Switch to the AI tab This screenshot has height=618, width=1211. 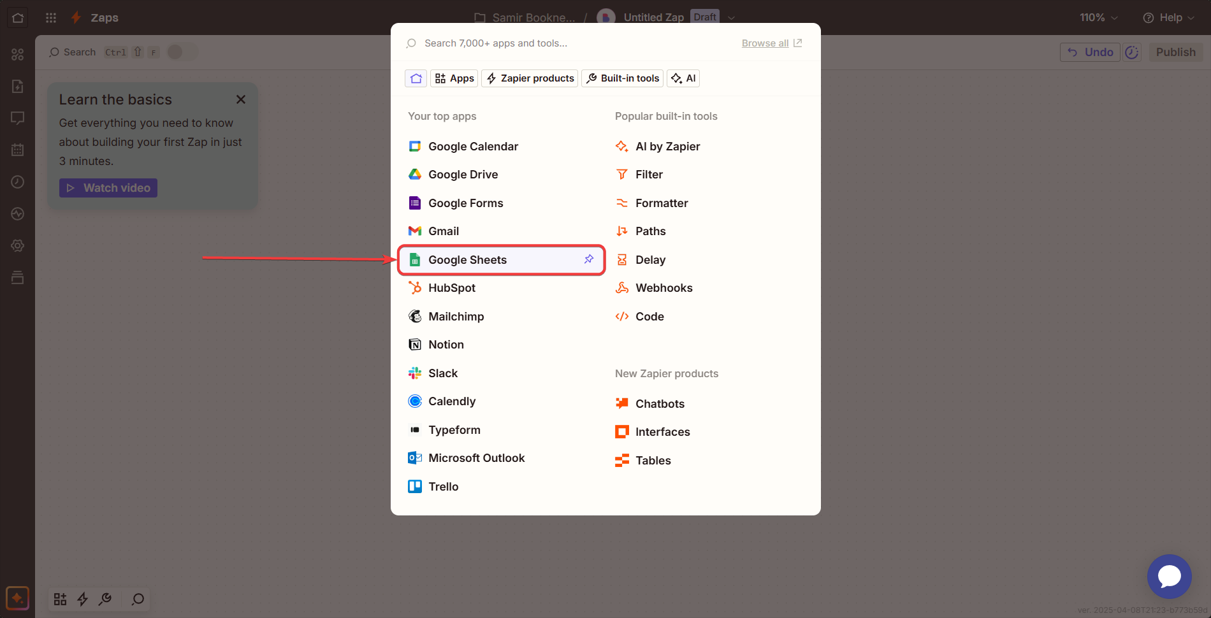683,78
